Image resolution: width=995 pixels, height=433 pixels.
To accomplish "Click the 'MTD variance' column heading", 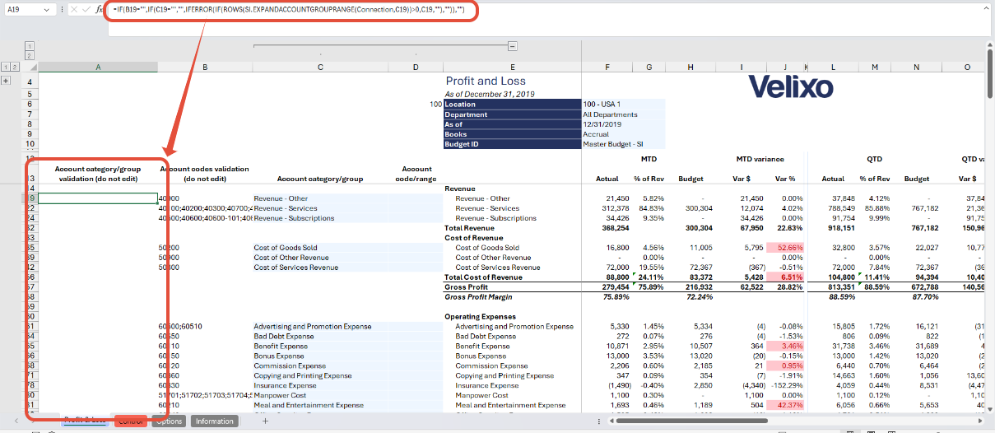I will click(760, 158).
